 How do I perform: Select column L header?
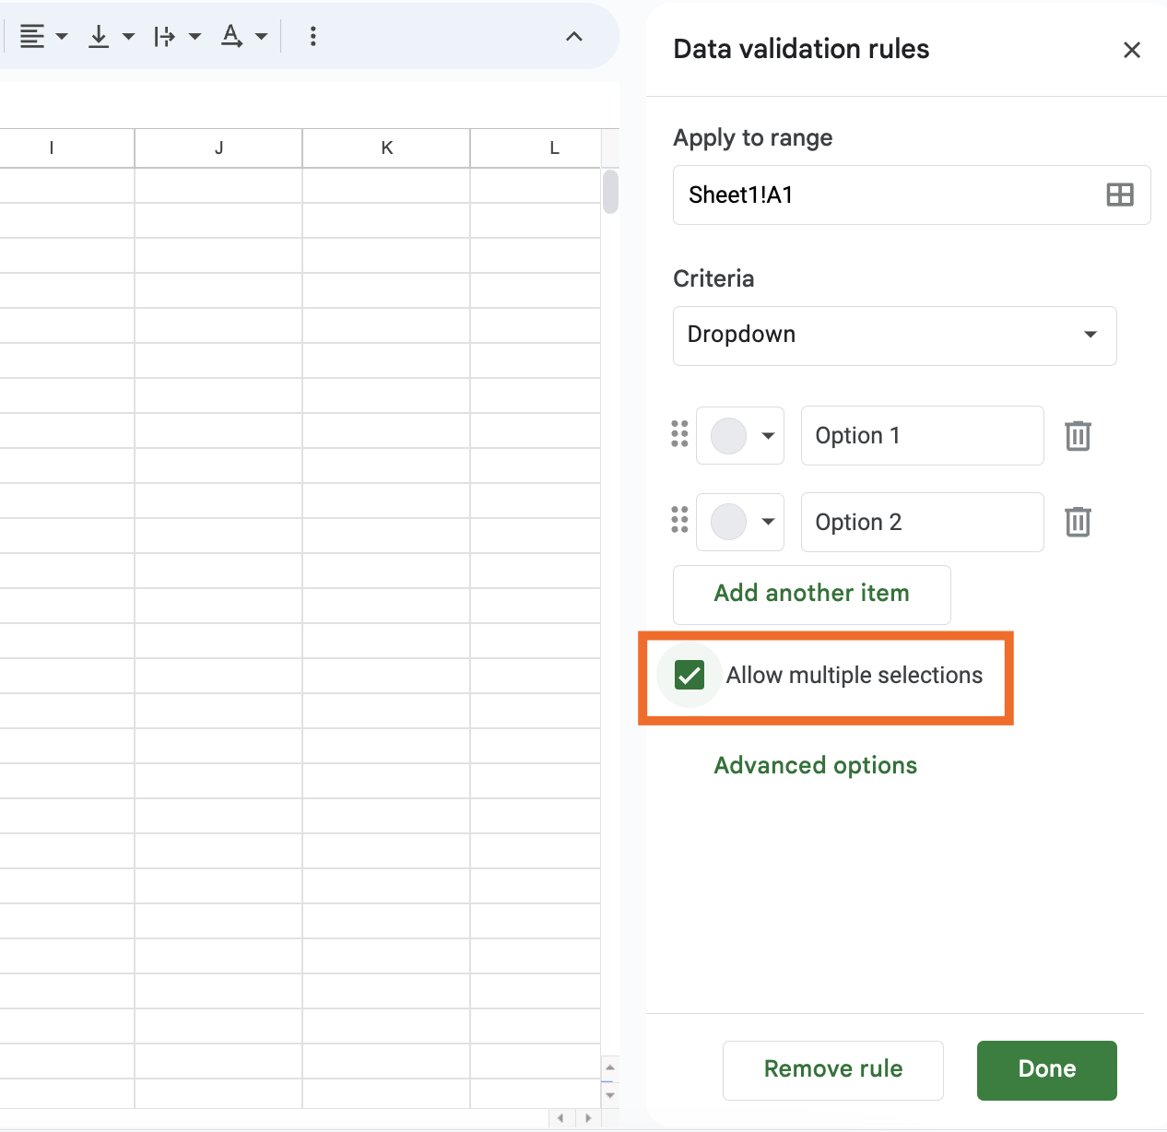(536, 147)
